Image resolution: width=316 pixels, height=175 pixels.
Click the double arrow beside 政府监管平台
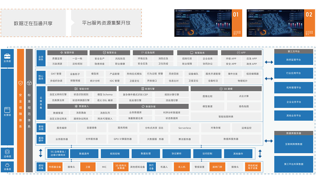point(269,62)
